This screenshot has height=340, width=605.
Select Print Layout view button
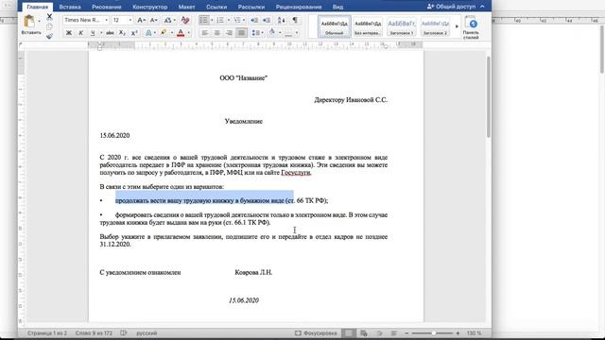(349, 333)
